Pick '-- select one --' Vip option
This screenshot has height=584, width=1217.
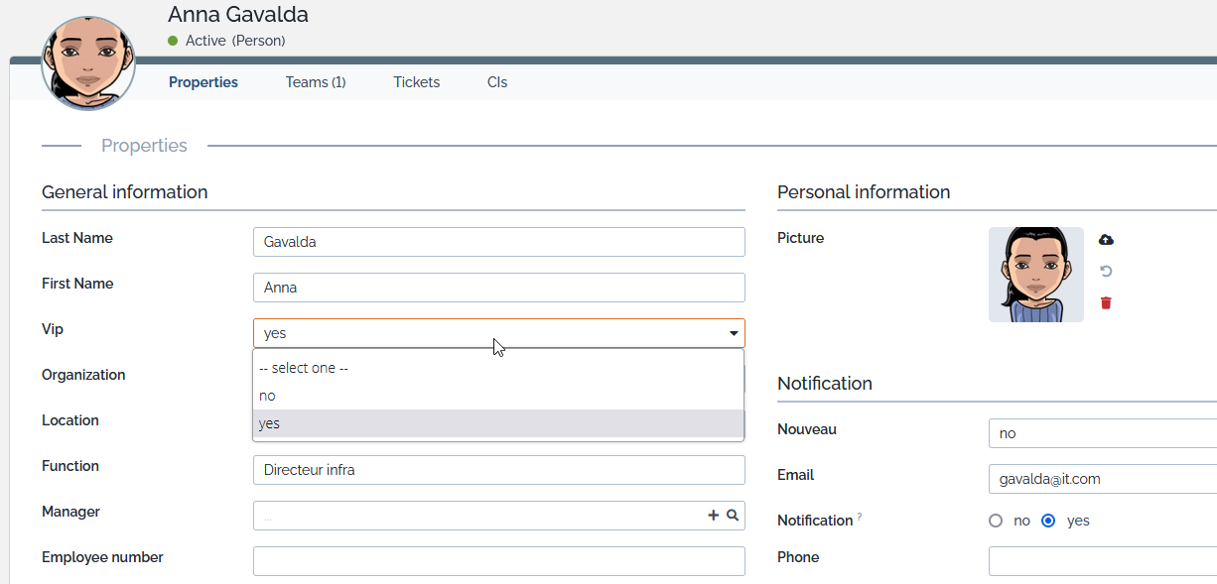(498, 368)
